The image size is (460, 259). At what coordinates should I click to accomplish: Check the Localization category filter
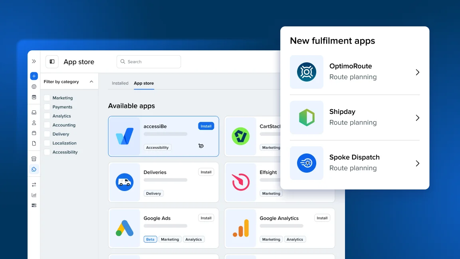47,143
